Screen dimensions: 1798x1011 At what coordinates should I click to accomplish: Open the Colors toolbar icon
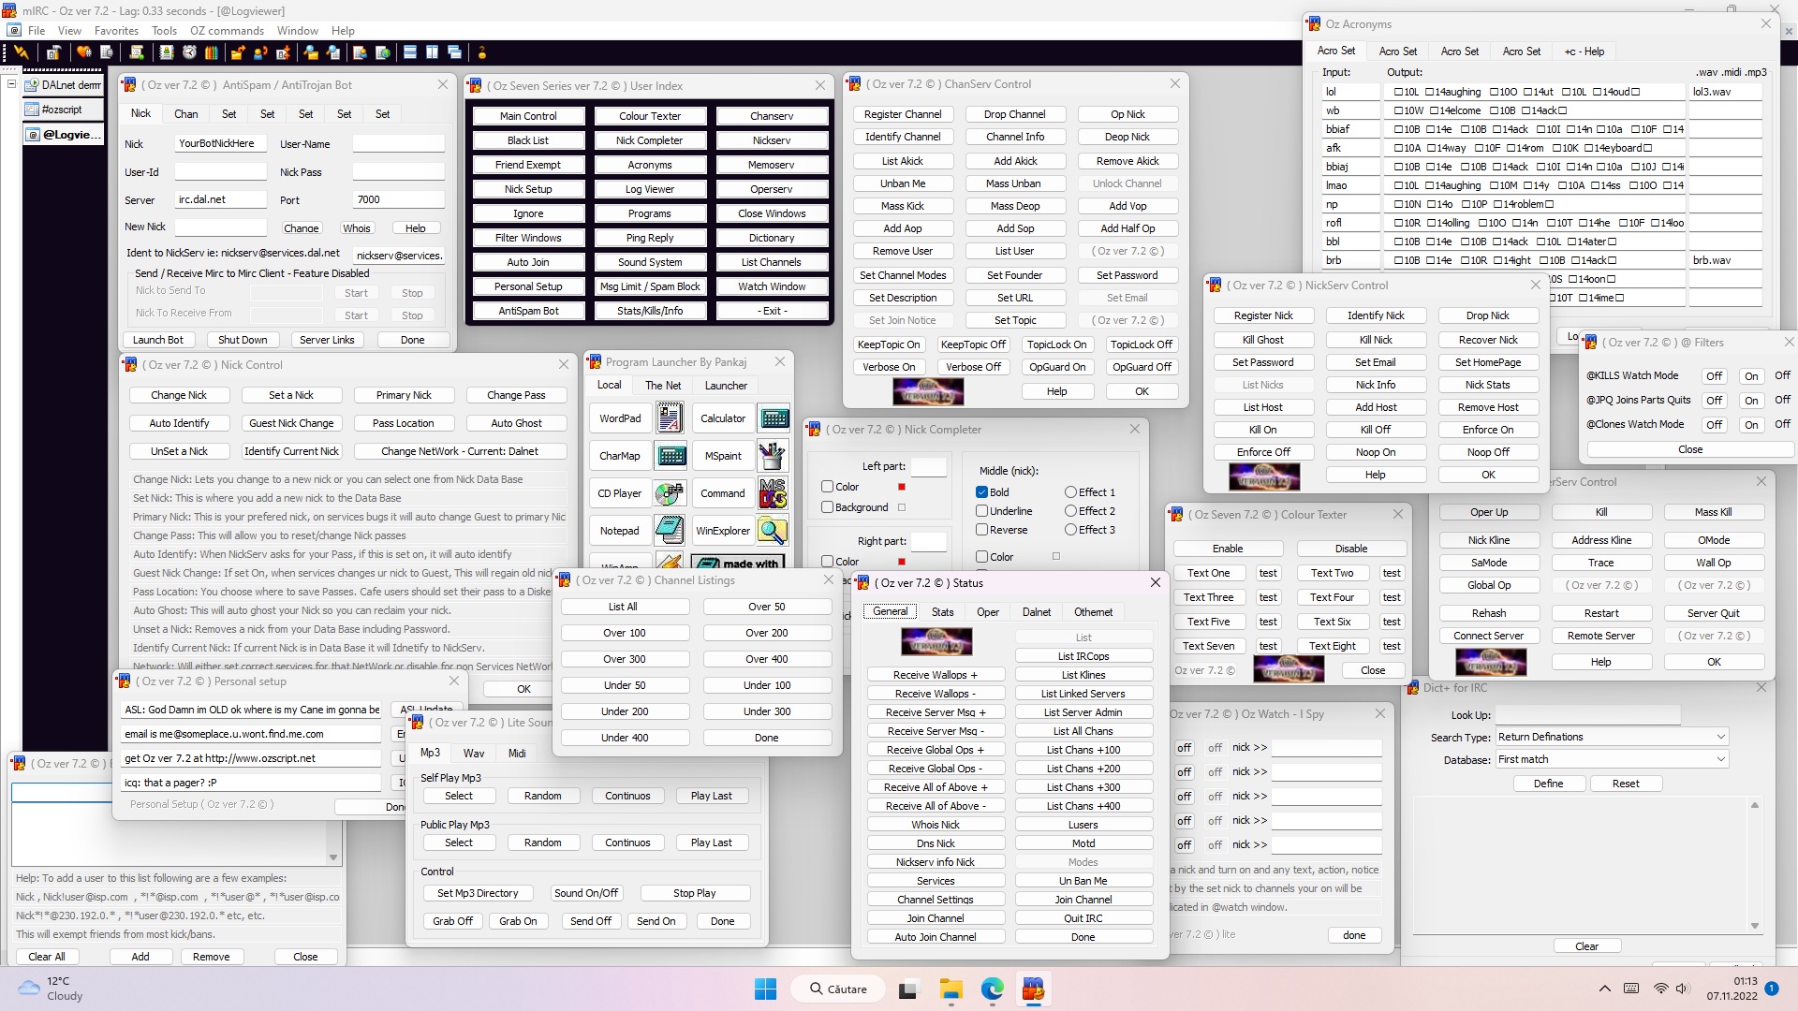click(x=212, y=52)
